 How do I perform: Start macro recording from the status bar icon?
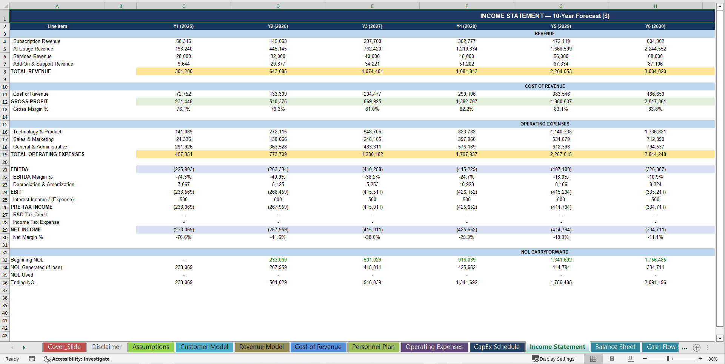coord(32,359)
